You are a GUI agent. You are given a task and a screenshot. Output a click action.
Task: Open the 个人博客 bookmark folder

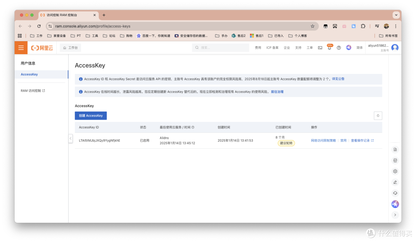(x=298, y=36)
